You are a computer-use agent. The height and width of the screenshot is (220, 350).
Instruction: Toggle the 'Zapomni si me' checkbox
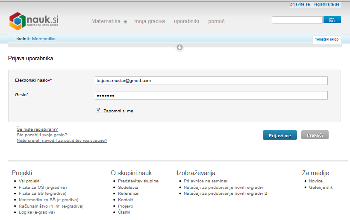point(98,110)
